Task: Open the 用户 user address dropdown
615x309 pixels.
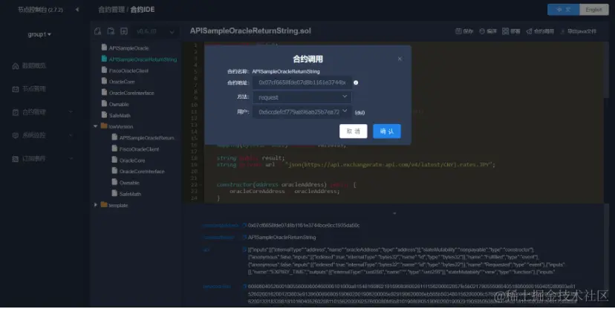Action: [x=302, y=111]
